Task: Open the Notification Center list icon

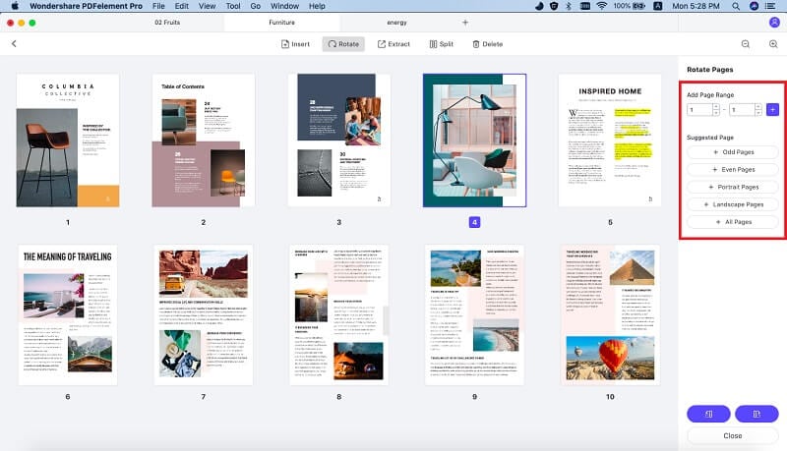Action: point(770,6)
